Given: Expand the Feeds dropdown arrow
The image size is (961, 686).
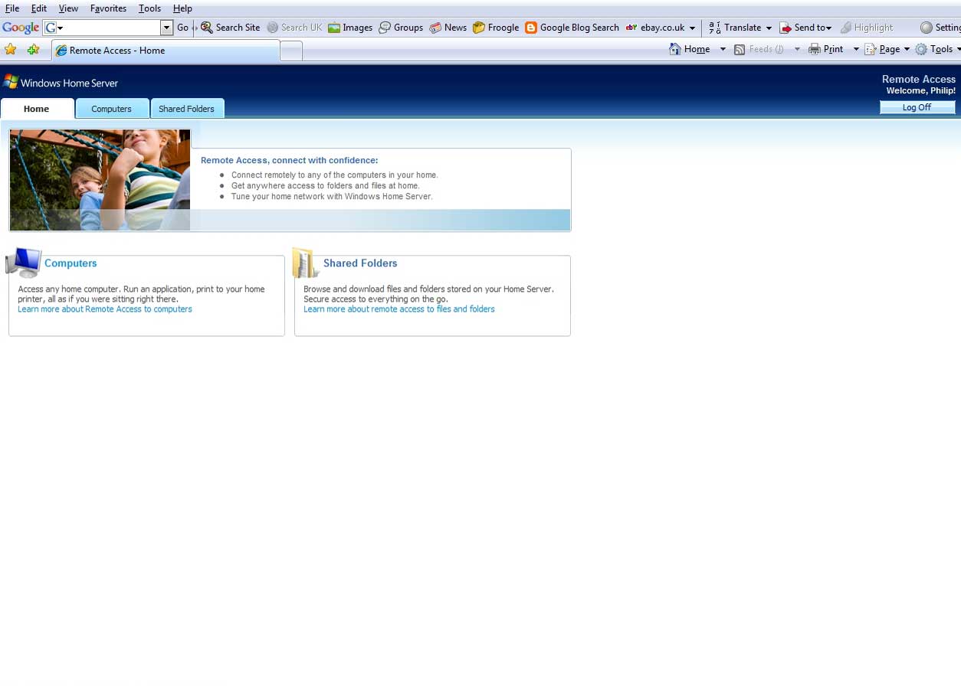Looking at the screenshot, I should (x=797, y=49).
